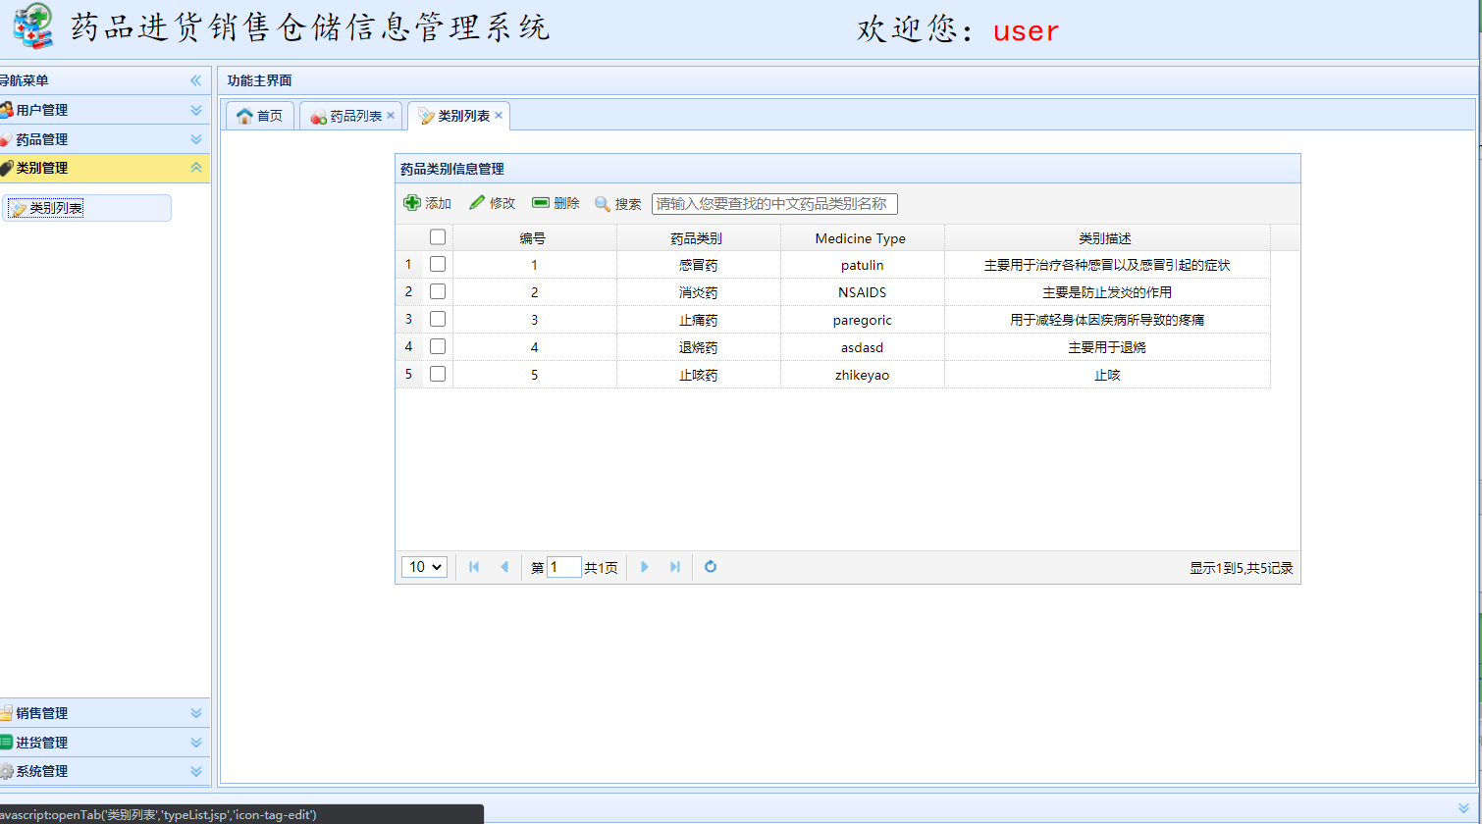Select the checkbox next to 止咳药
The height and width of the screenshot is (824, 1482).
[x=437, y=374]
